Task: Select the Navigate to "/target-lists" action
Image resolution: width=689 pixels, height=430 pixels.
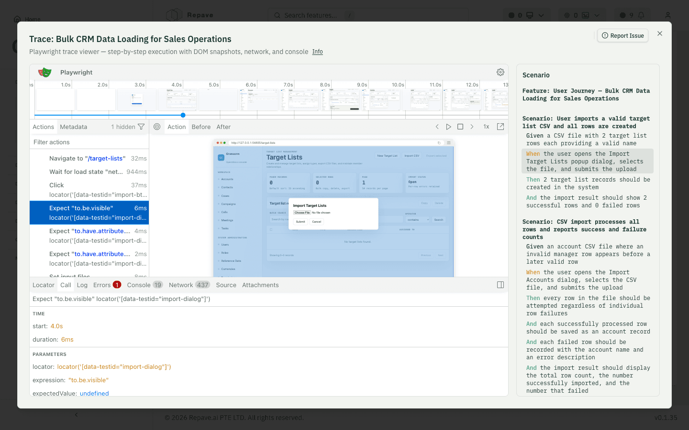Action: tap(89, 159)
